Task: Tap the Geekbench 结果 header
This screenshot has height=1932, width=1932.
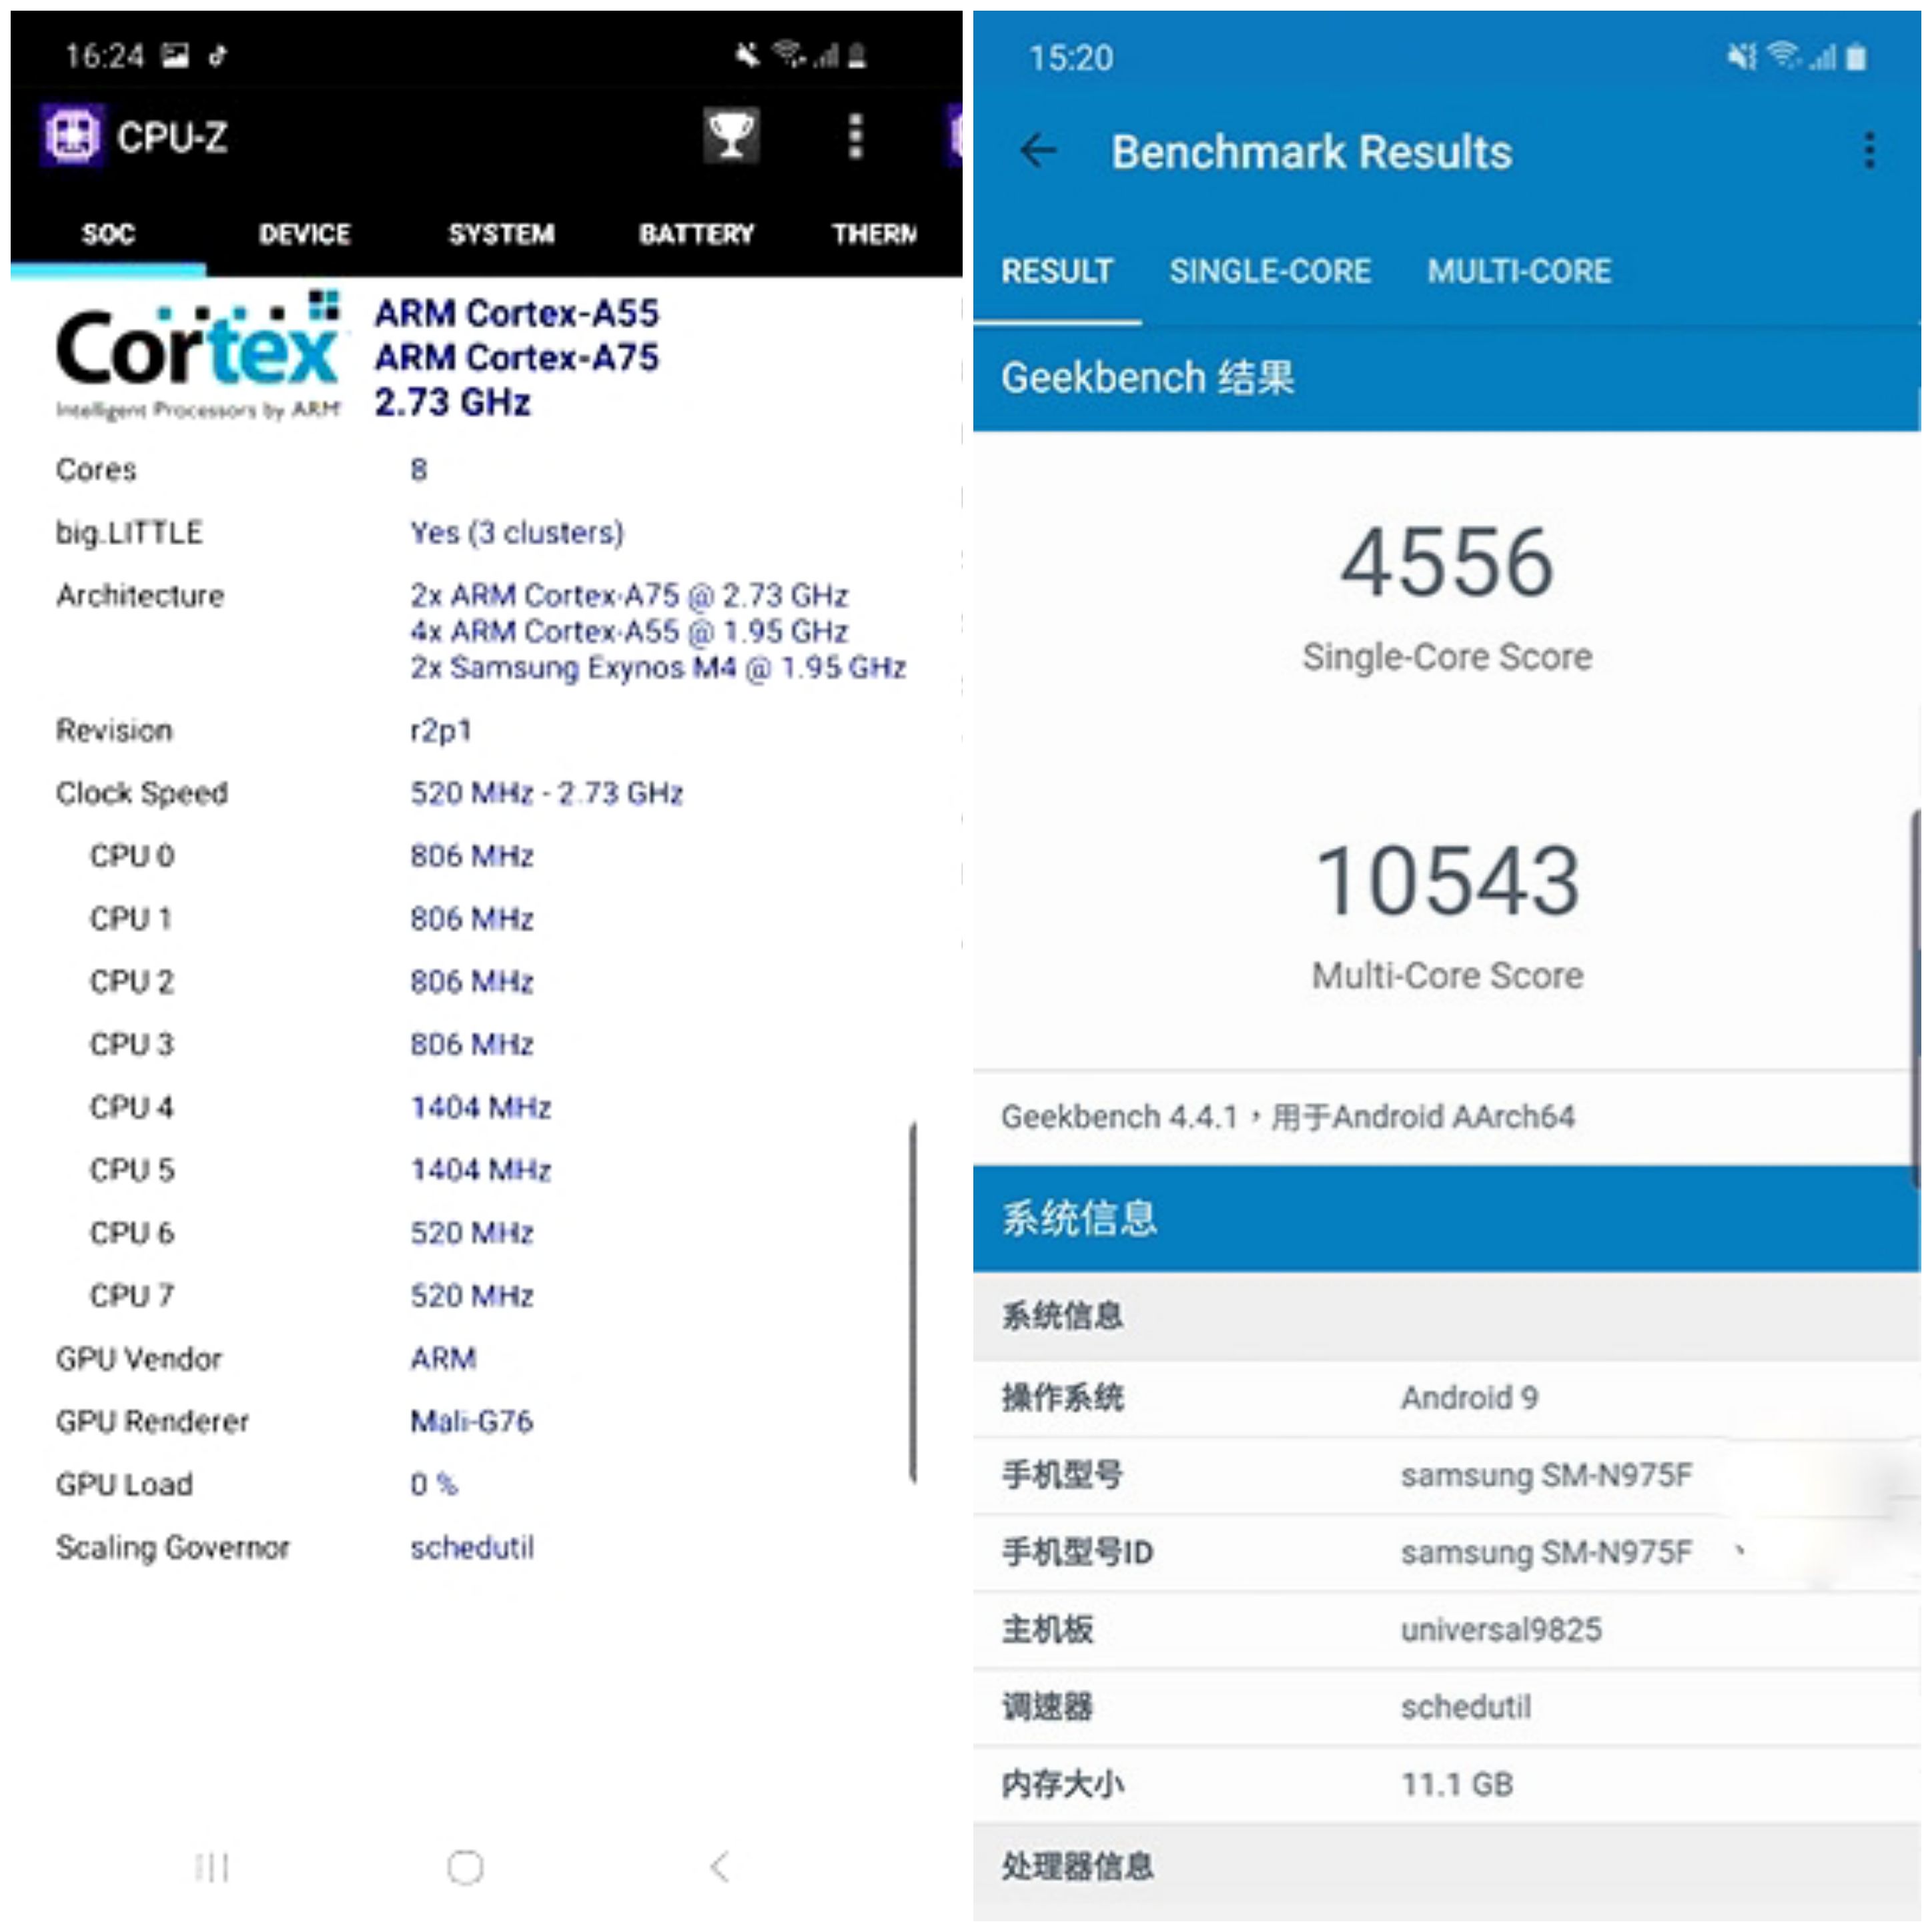Action: (1148, 378)
